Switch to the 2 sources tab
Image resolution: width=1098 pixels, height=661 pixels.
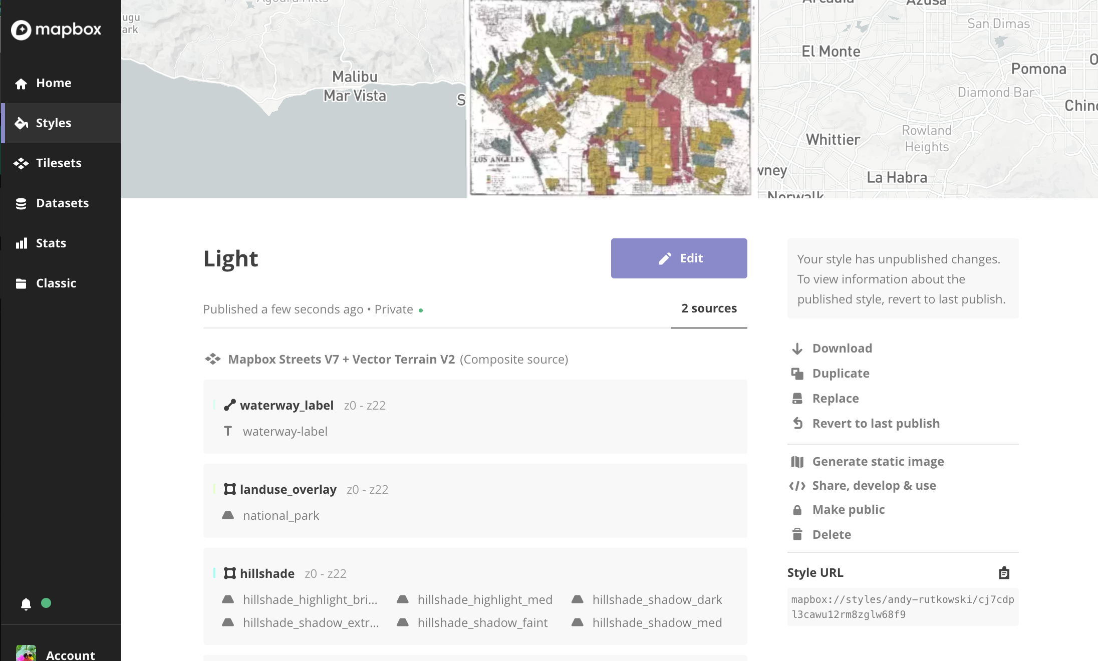coord(709,308)
